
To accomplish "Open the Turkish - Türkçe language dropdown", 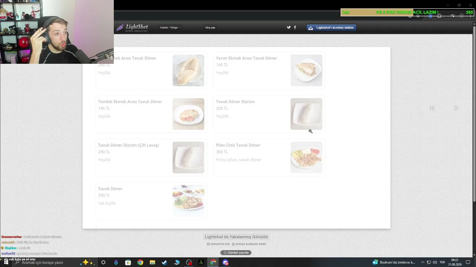I will (x=170, y=28).
